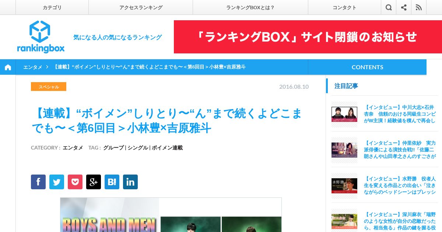This screenshot has width=442, height=232.
Task: Open the search icon in top bar
Action: point(389,7)
